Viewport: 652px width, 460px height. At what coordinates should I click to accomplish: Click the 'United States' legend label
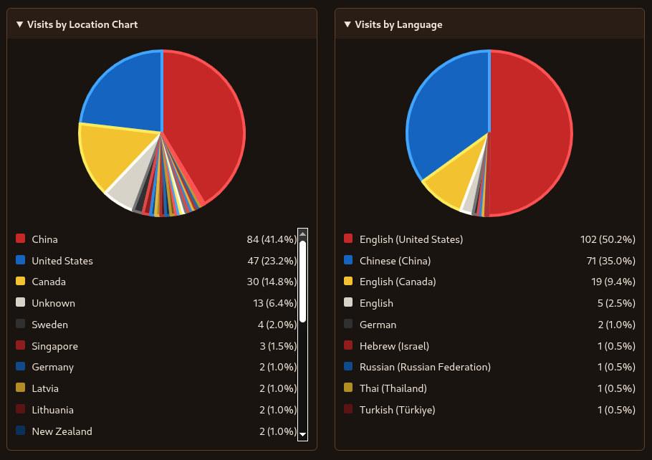pos(62,261)
